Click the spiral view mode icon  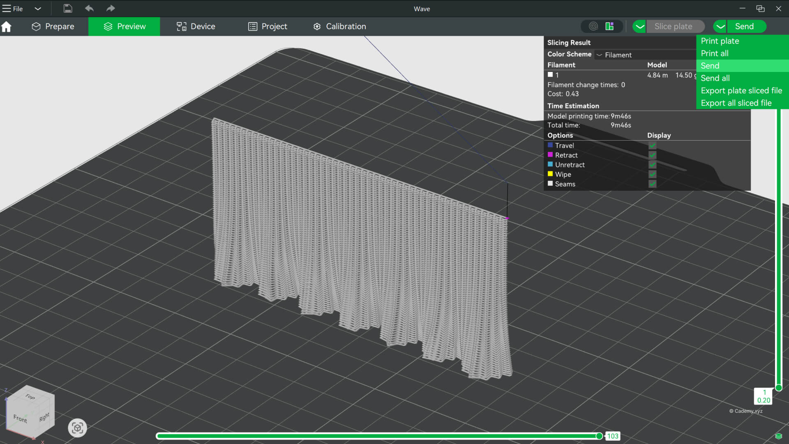pyautogui.click(x=593, y=26)
